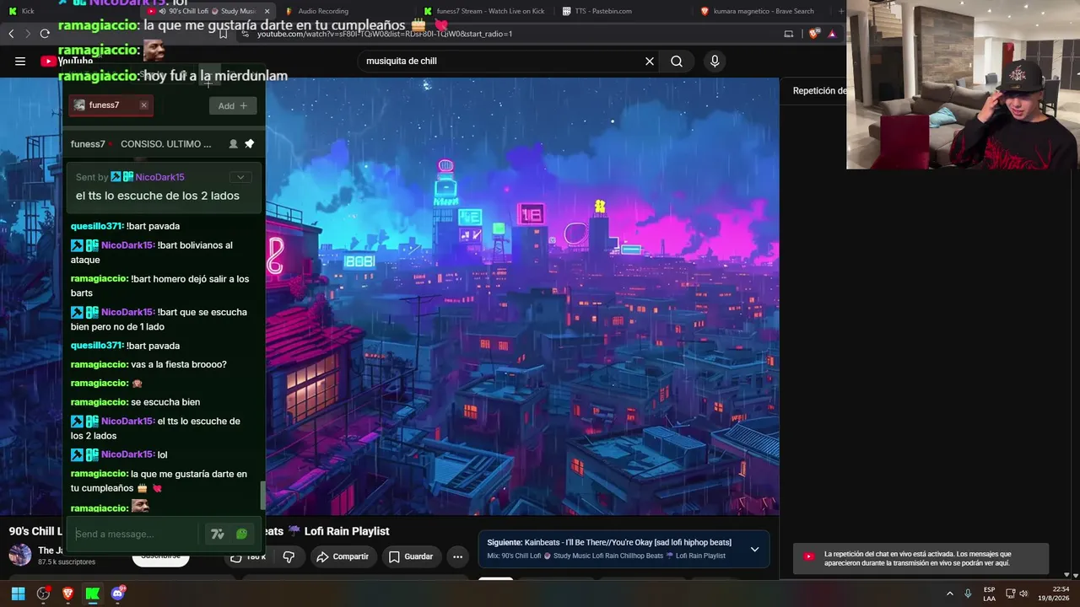Start voice search with the microphone icon

pos(715,61)
